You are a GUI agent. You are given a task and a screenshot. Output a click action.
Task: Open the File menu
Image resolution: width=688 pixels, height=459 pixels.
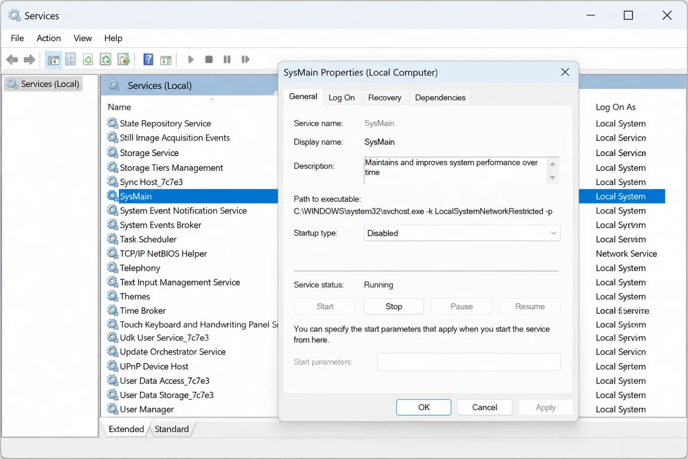(17, 38)
